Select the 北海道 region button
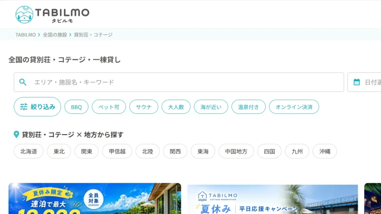Image resolution: width=381 pixels, height=214 pixels. [x=29, y=151]
